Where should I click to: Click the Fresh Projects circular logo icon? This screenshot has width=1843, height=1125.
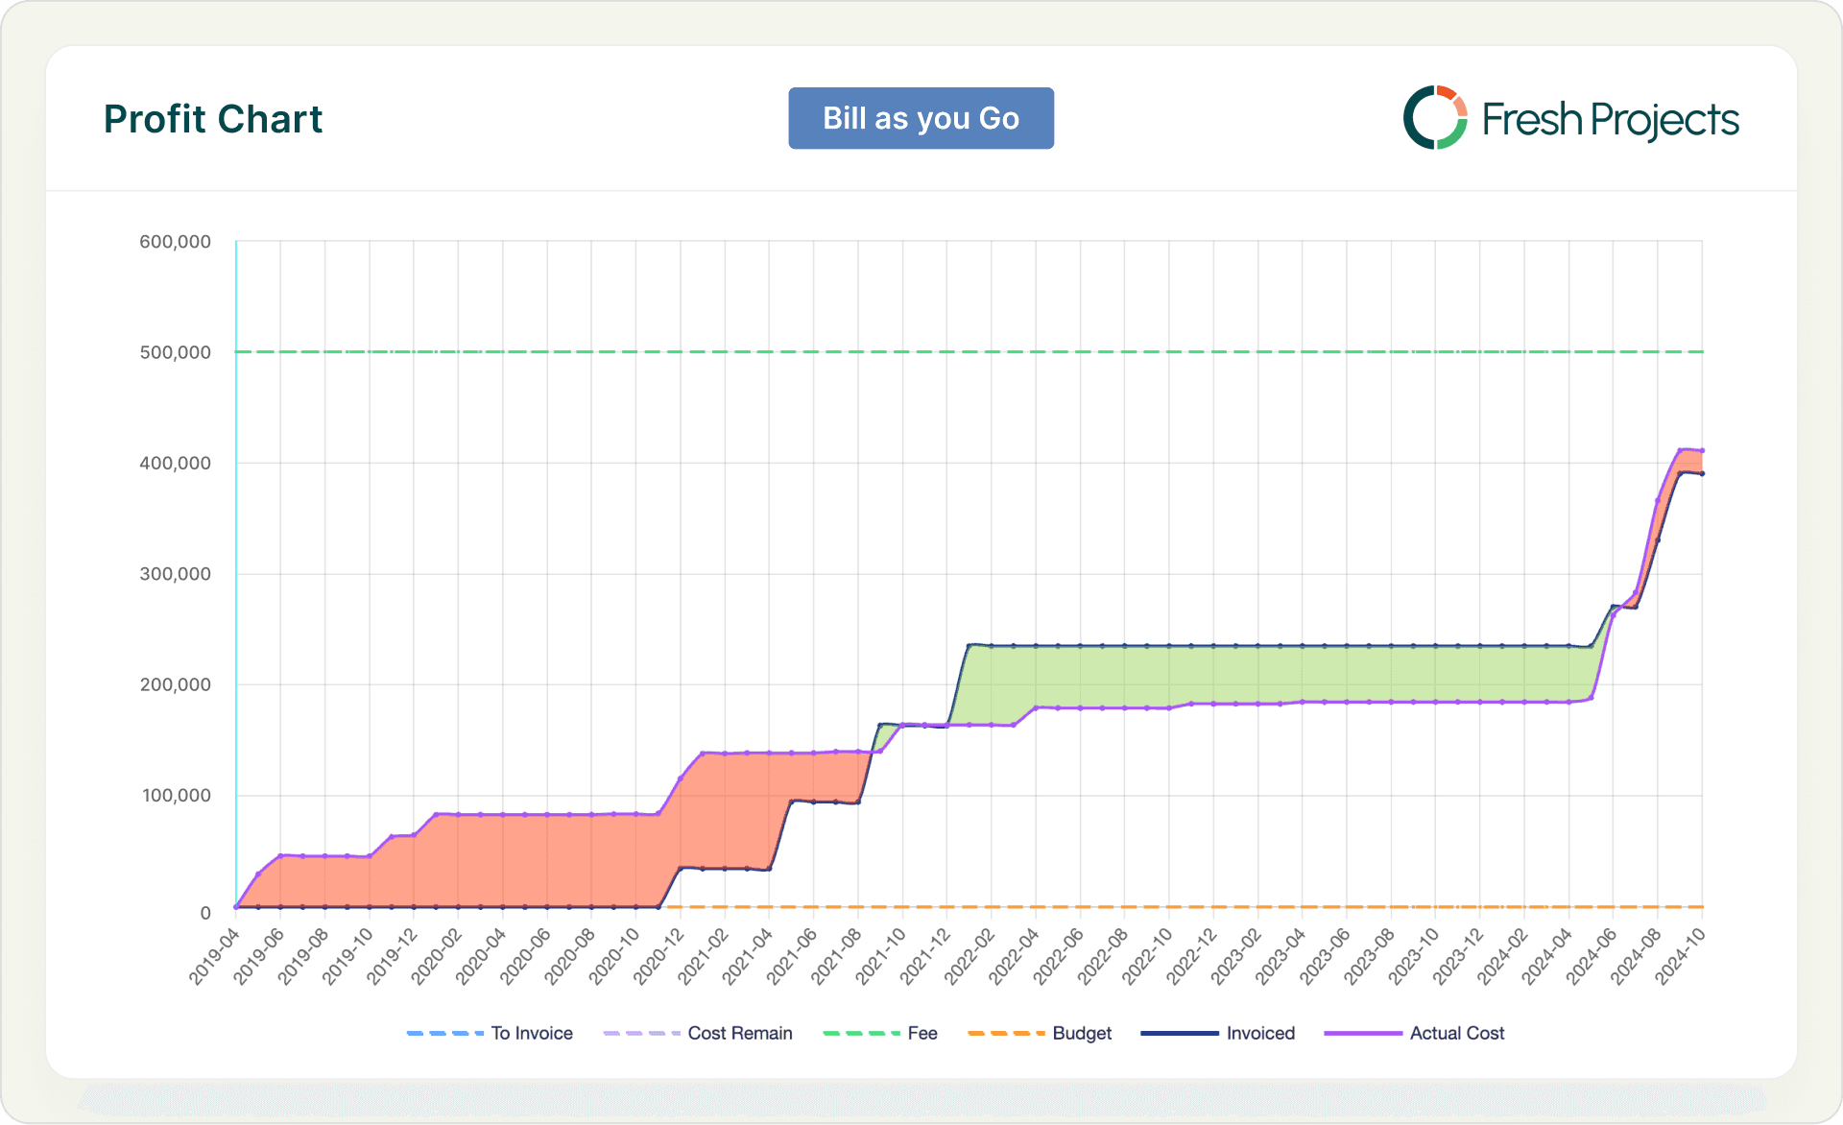1434,118
